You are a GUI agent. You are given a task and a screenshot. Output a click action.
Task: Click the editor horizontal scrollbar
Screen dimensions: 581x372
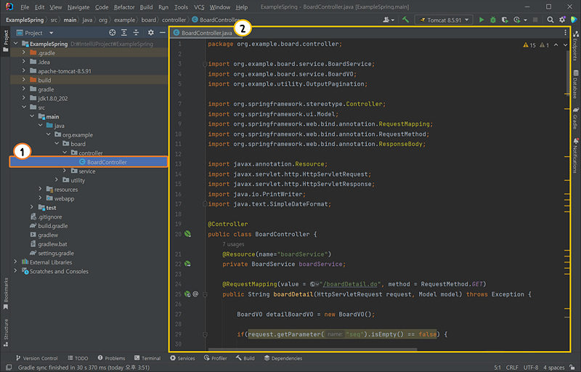[x=312, y=349]
